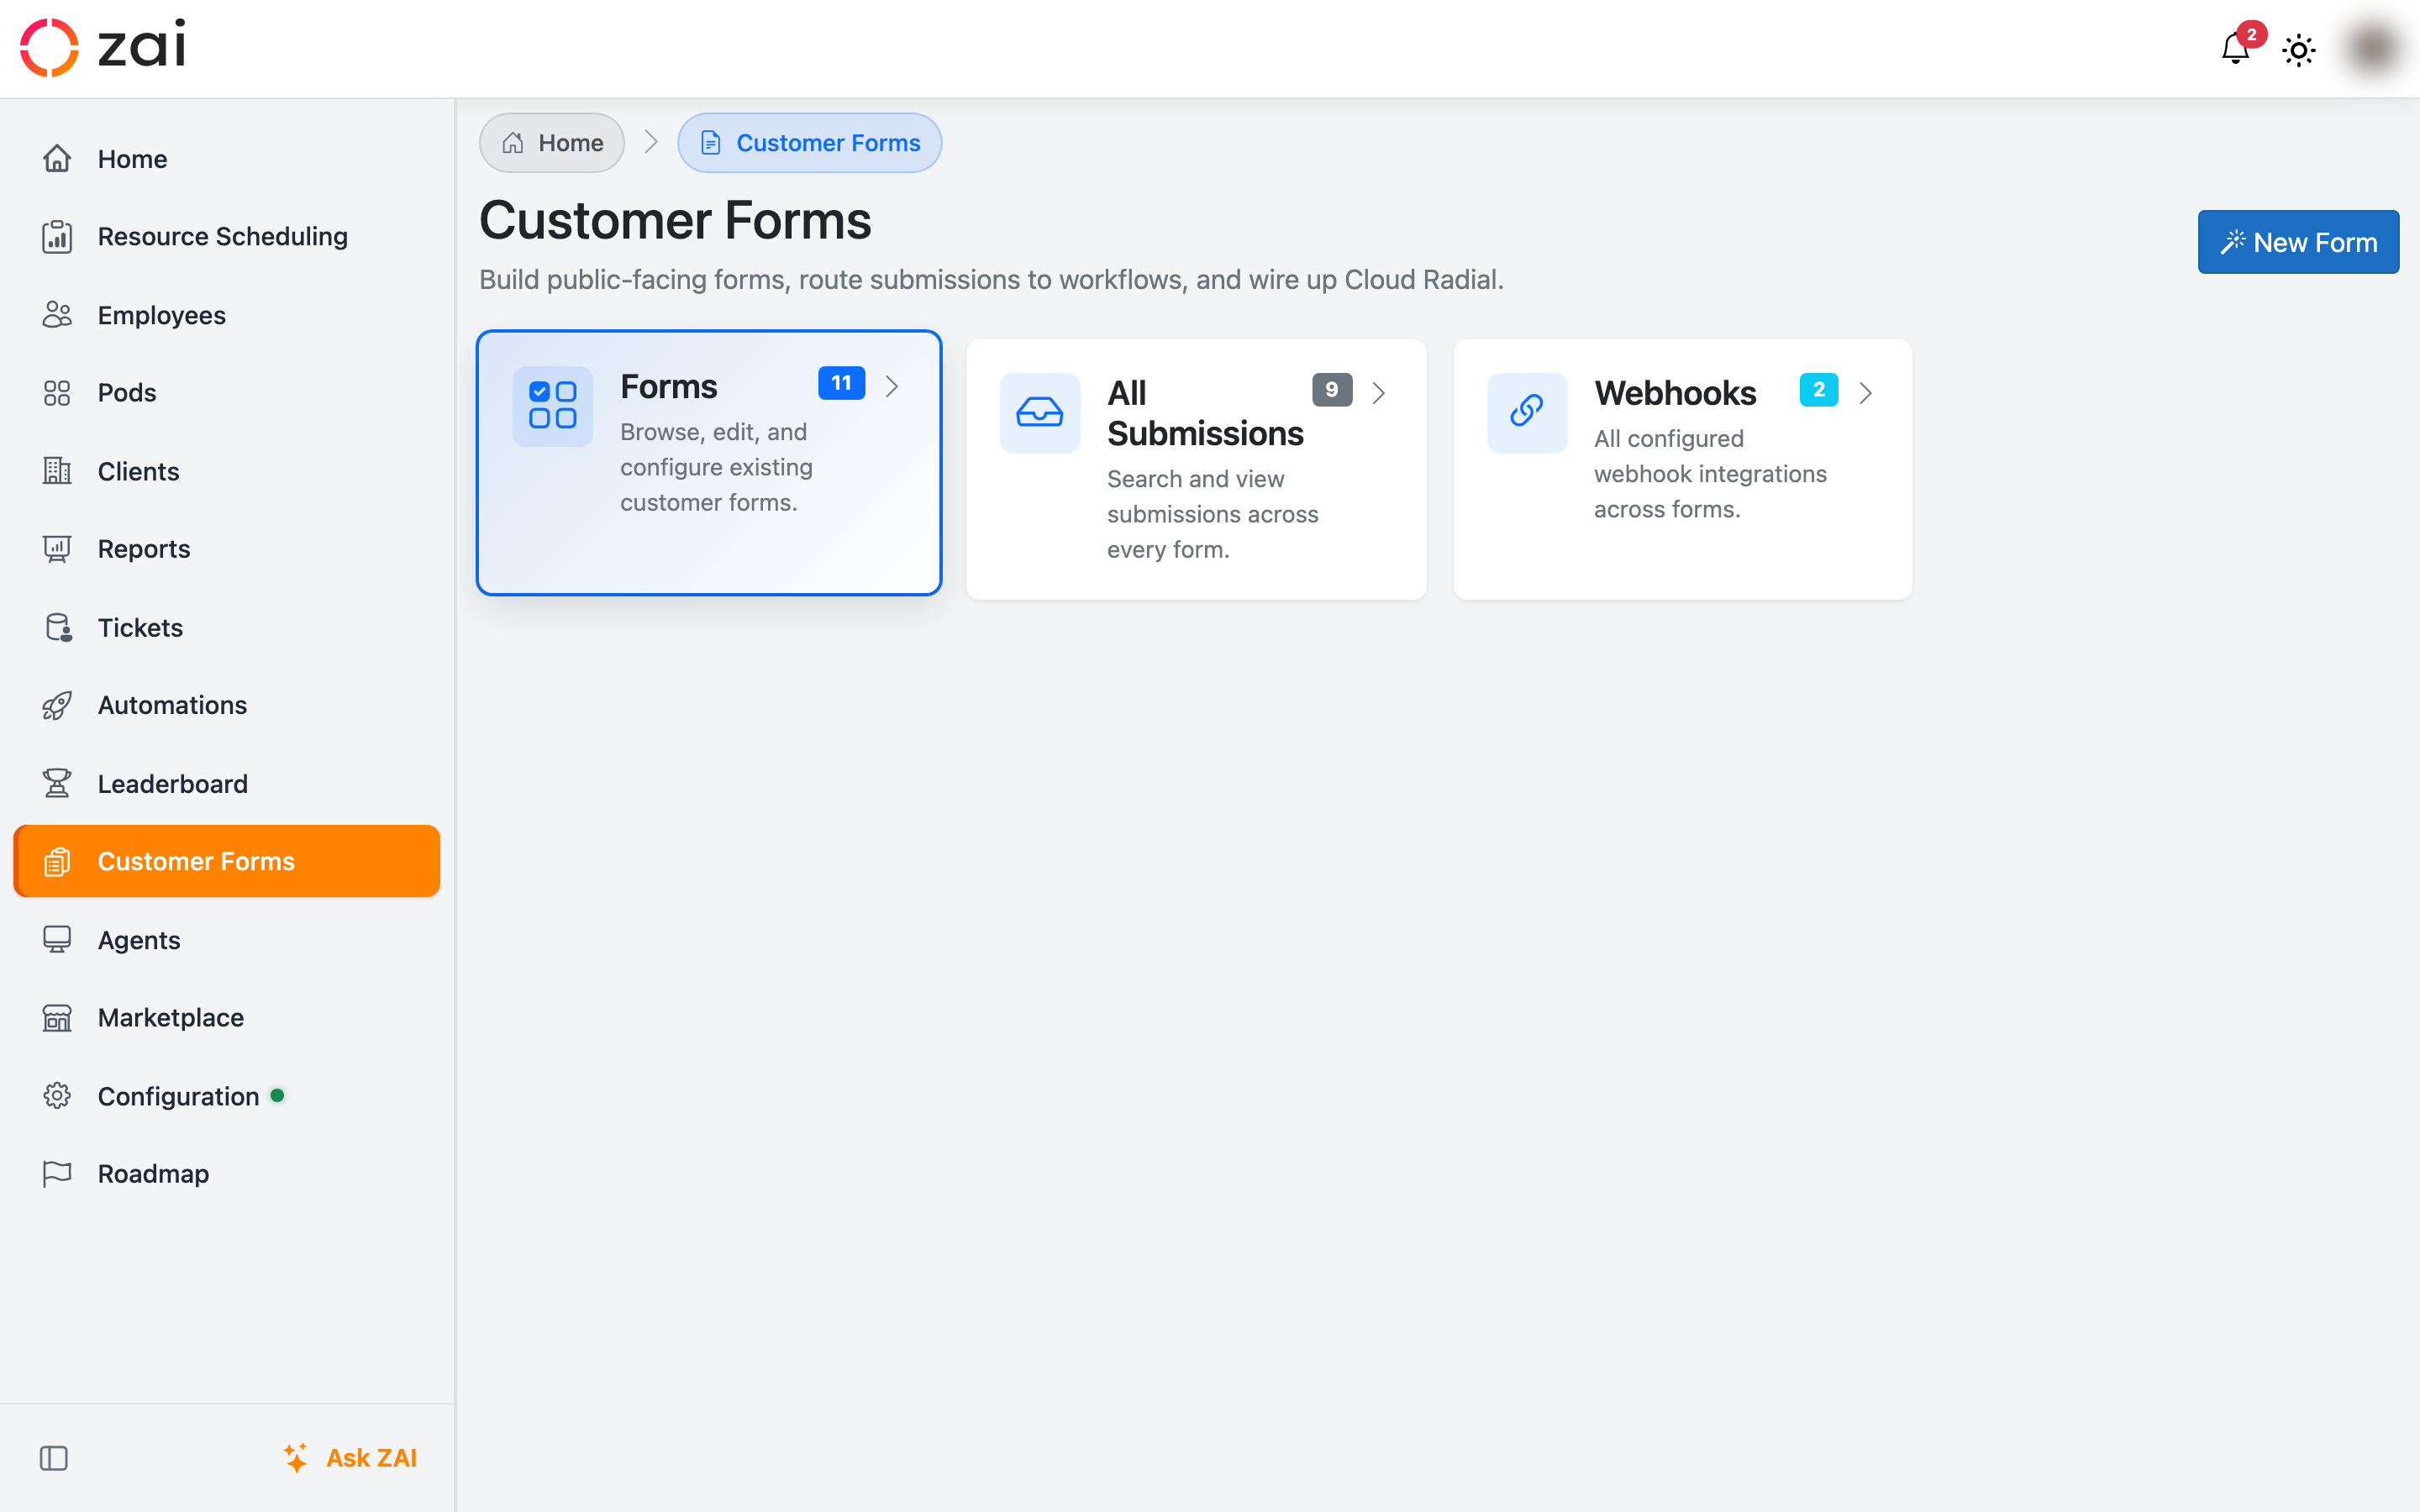
Task: Click the Home sidebar house icon
Action: point(57,158)
